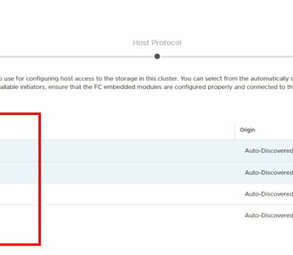Click blank area below table inside red box
The height and width of the screenshot is (255, 293).
pos(20,234)
